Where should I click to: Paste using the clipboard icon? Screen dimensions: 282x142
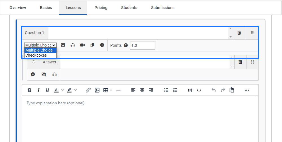pyautogui.click(x=232, y=90)
